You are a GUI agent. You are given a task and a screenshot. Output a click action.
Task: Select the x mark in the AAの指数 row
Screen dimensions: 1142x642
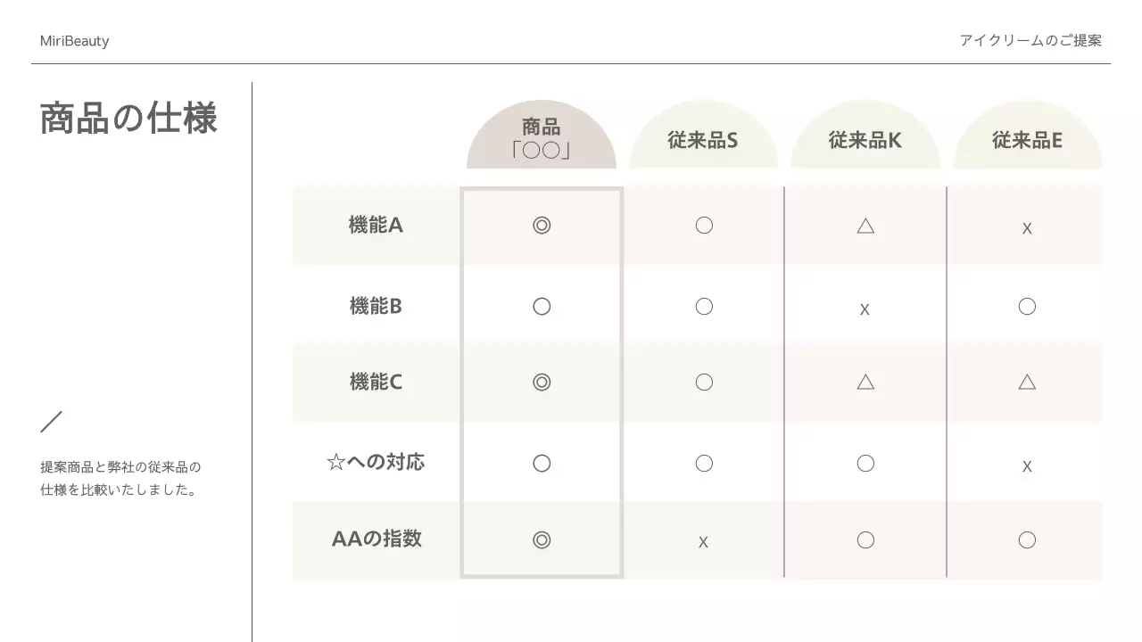pos(703,542)
